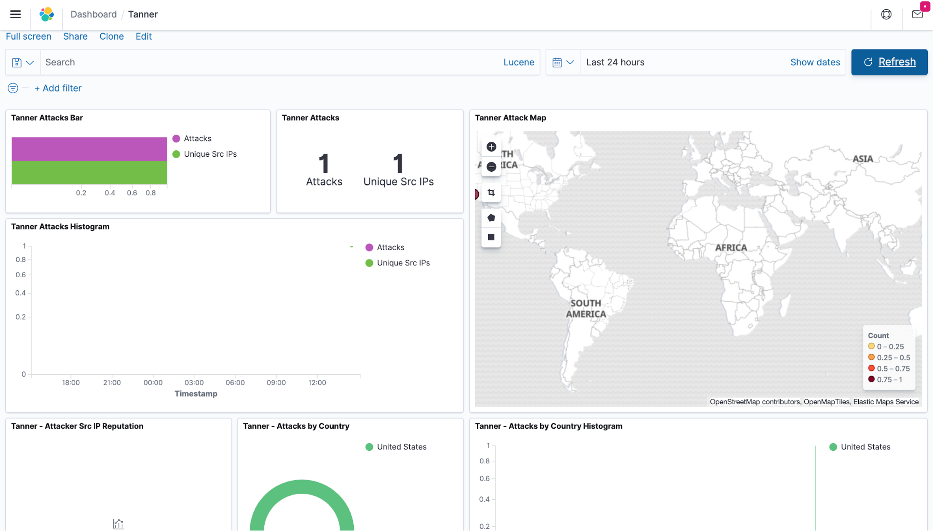Click Tanner Attack Map panel title
Image resolution: width=933 pixels, height=531 pixels.
pyautogui.click(x=511, y=118)
